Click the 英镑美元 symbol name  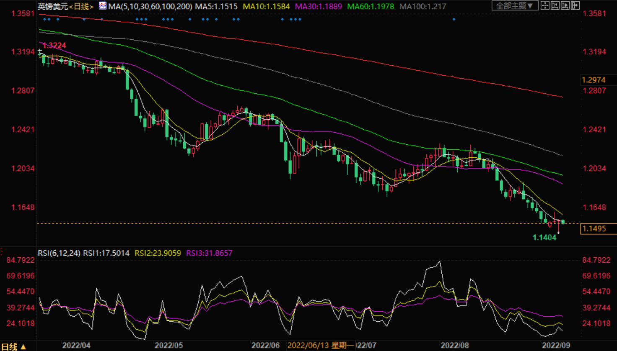pos(53,6)
